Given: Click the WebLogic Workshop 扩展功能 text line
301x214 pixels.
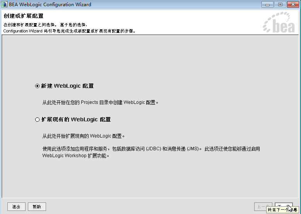Looking at the screenshot, I should click(x=76, y=156).
